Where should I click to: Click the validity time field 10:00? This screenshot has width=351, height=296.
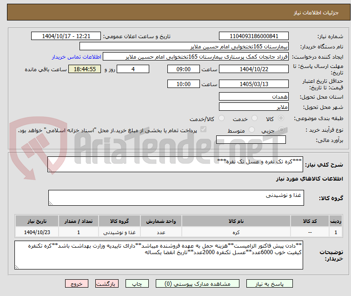click(183, 84)
